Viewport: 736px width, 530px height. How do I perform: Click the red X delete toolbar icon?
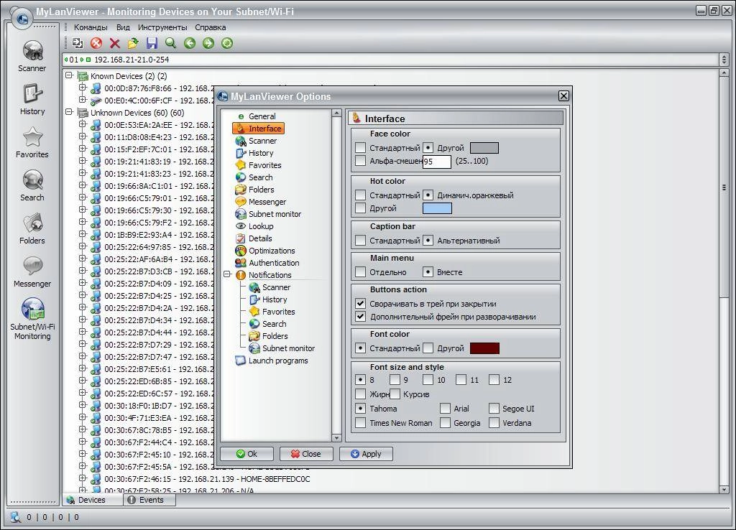pyautogui.click(x=114, y=43)
